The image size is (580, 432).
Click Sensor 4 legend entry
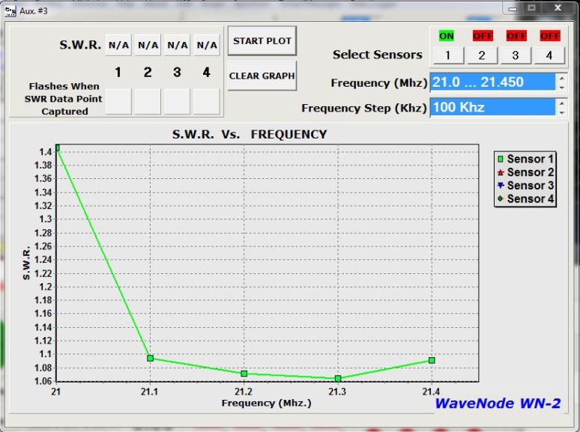coord(525,199)
